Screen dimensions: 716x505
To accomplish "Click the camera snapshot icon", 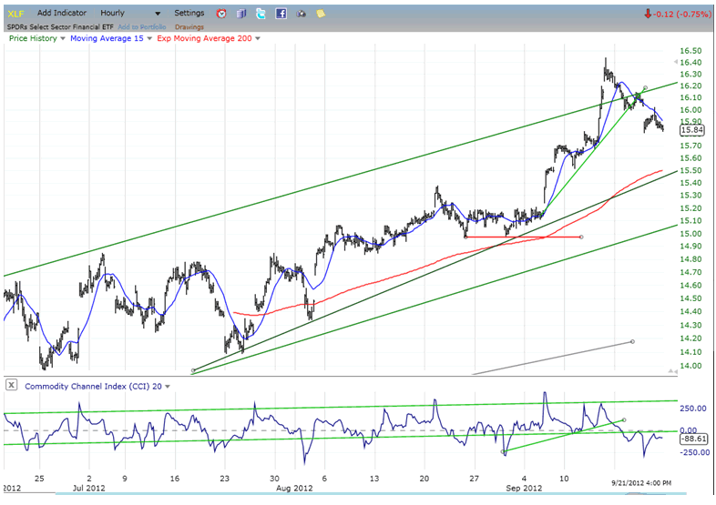I will (x=301, y=14).
